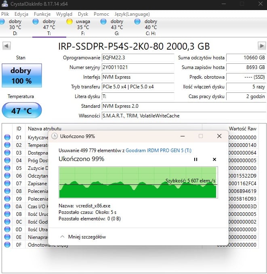Select disk F: tab with uwaga status
Screen dimensions: 267x274
(x=83, y=27)
